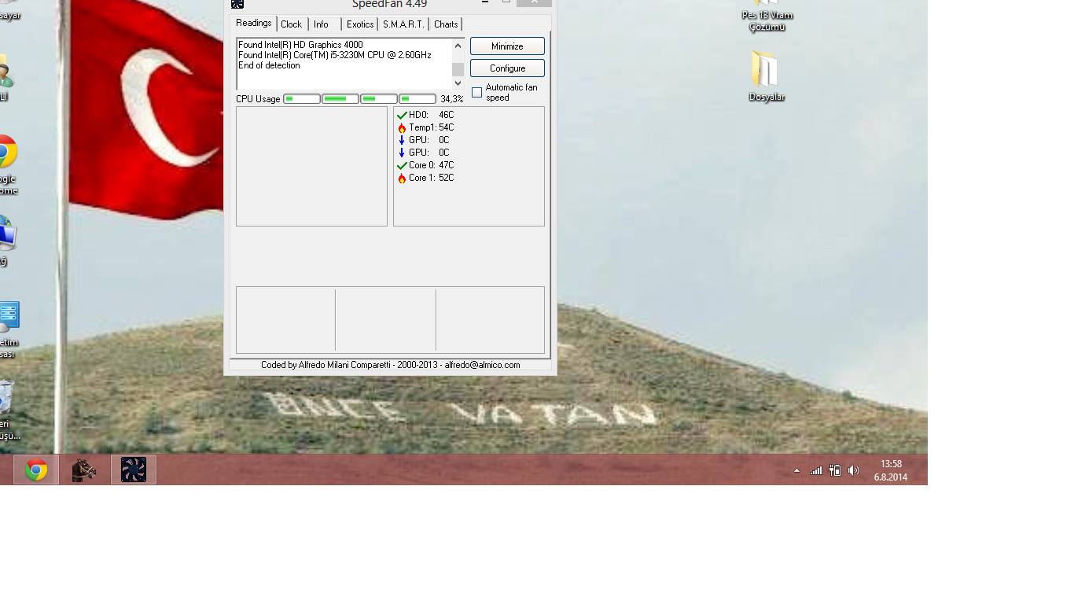Show hidden tray icons arrow
The height and width of the screenshot is (604, 1074).
[796, 471]
